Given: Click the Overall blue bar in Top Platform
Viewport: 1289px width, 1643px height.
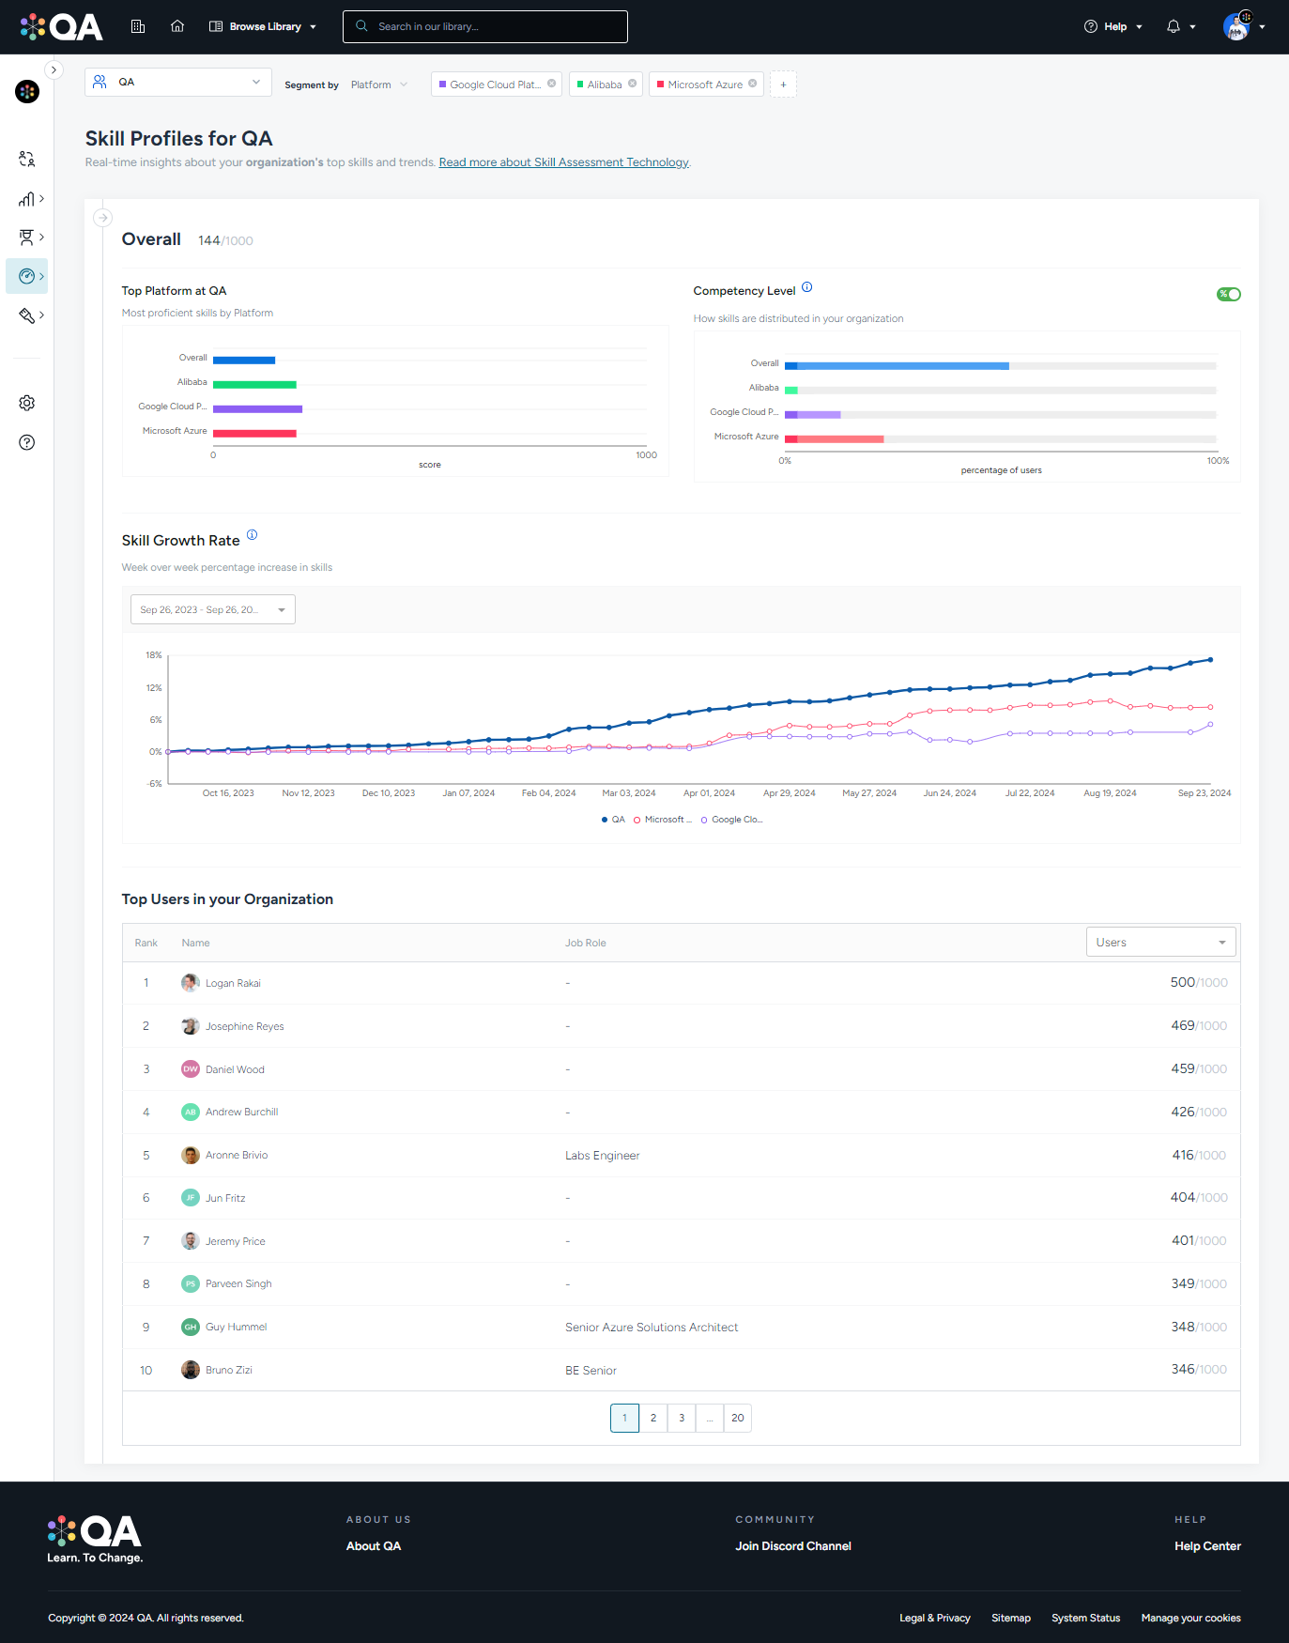Looking at the screenshot, I should tap(244, 361).
